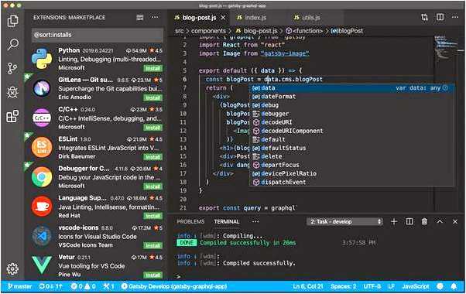Change encoding via UTF-8 status item
466x294 pixels.
coord(372,286)
